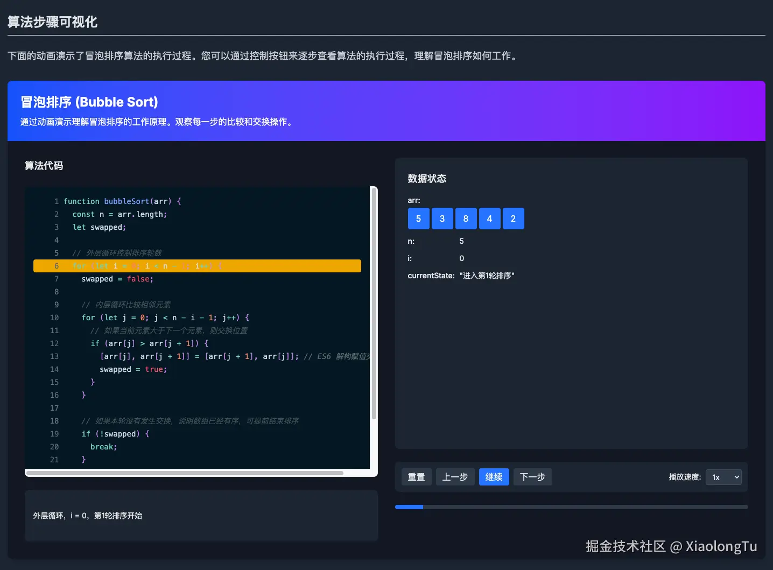Viewport: 773px width, 570px height.
Task: Click the '数据状态' heading
Action: tap(427, 179)
